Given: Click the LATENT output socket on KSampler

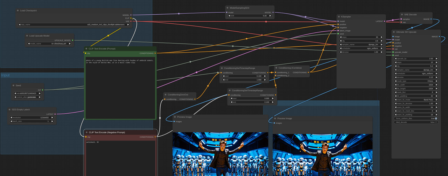Looking at the screenshot, I should 384,21.
